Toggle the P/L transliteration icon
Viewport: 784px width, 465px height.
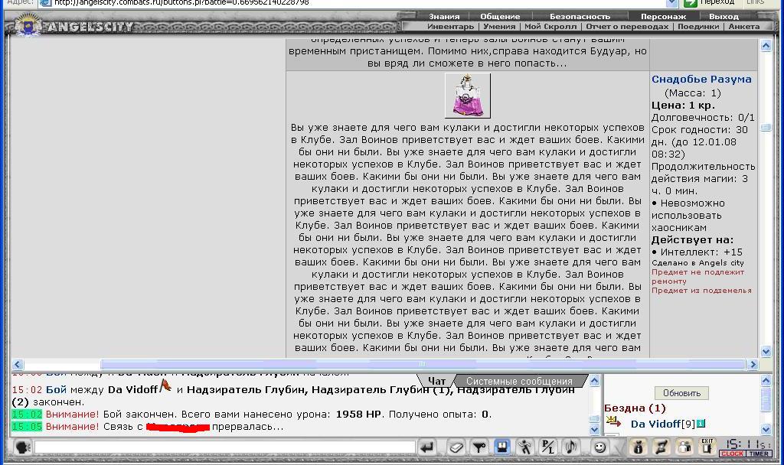pos(548,447)
